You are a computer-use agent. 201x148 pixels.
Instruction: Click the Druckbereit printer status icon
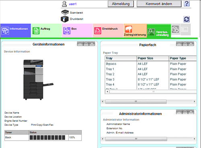pos(65,19)
